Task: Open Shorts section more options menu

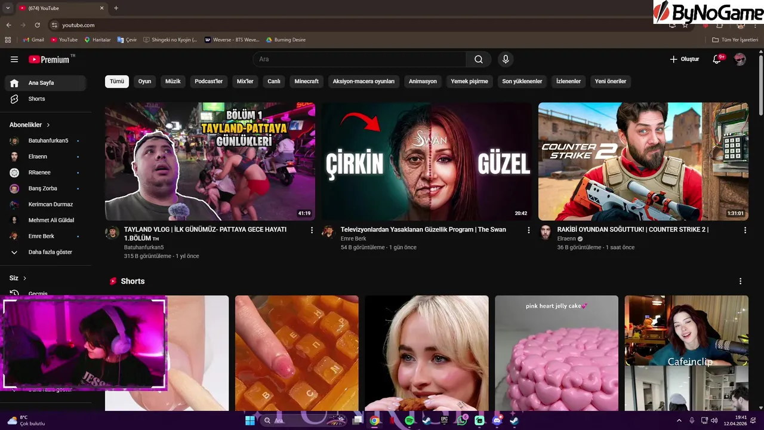Action: 740,281
